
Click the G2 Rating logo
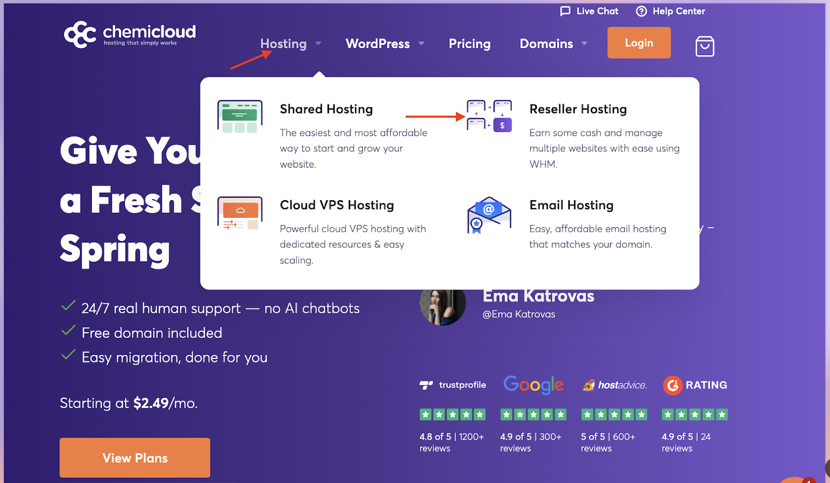coord(695,385)
